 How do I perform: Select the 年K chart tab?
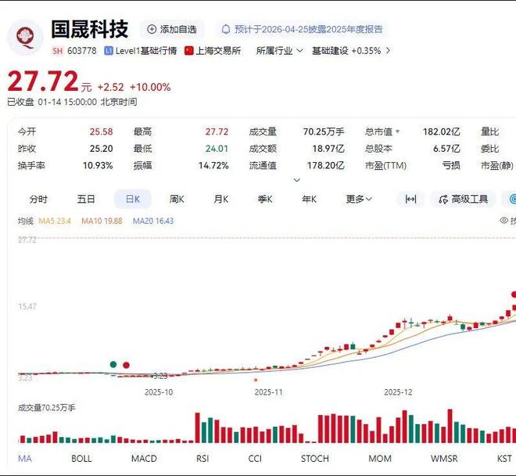tap(309, 199)
